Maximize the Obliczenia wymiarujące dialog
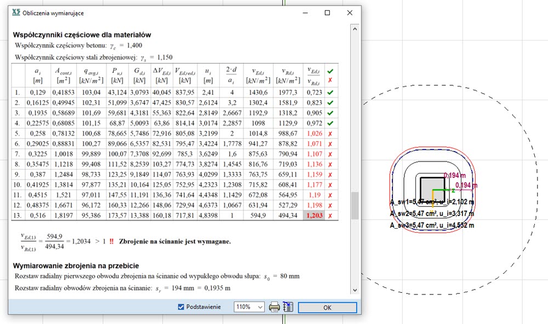 [327, 12]
